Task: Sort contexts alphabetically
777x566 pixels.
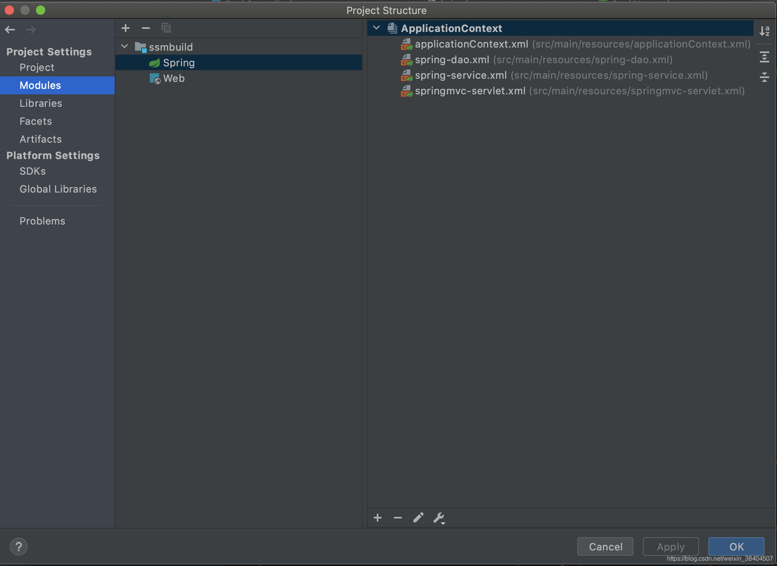Action: [765, 31]
